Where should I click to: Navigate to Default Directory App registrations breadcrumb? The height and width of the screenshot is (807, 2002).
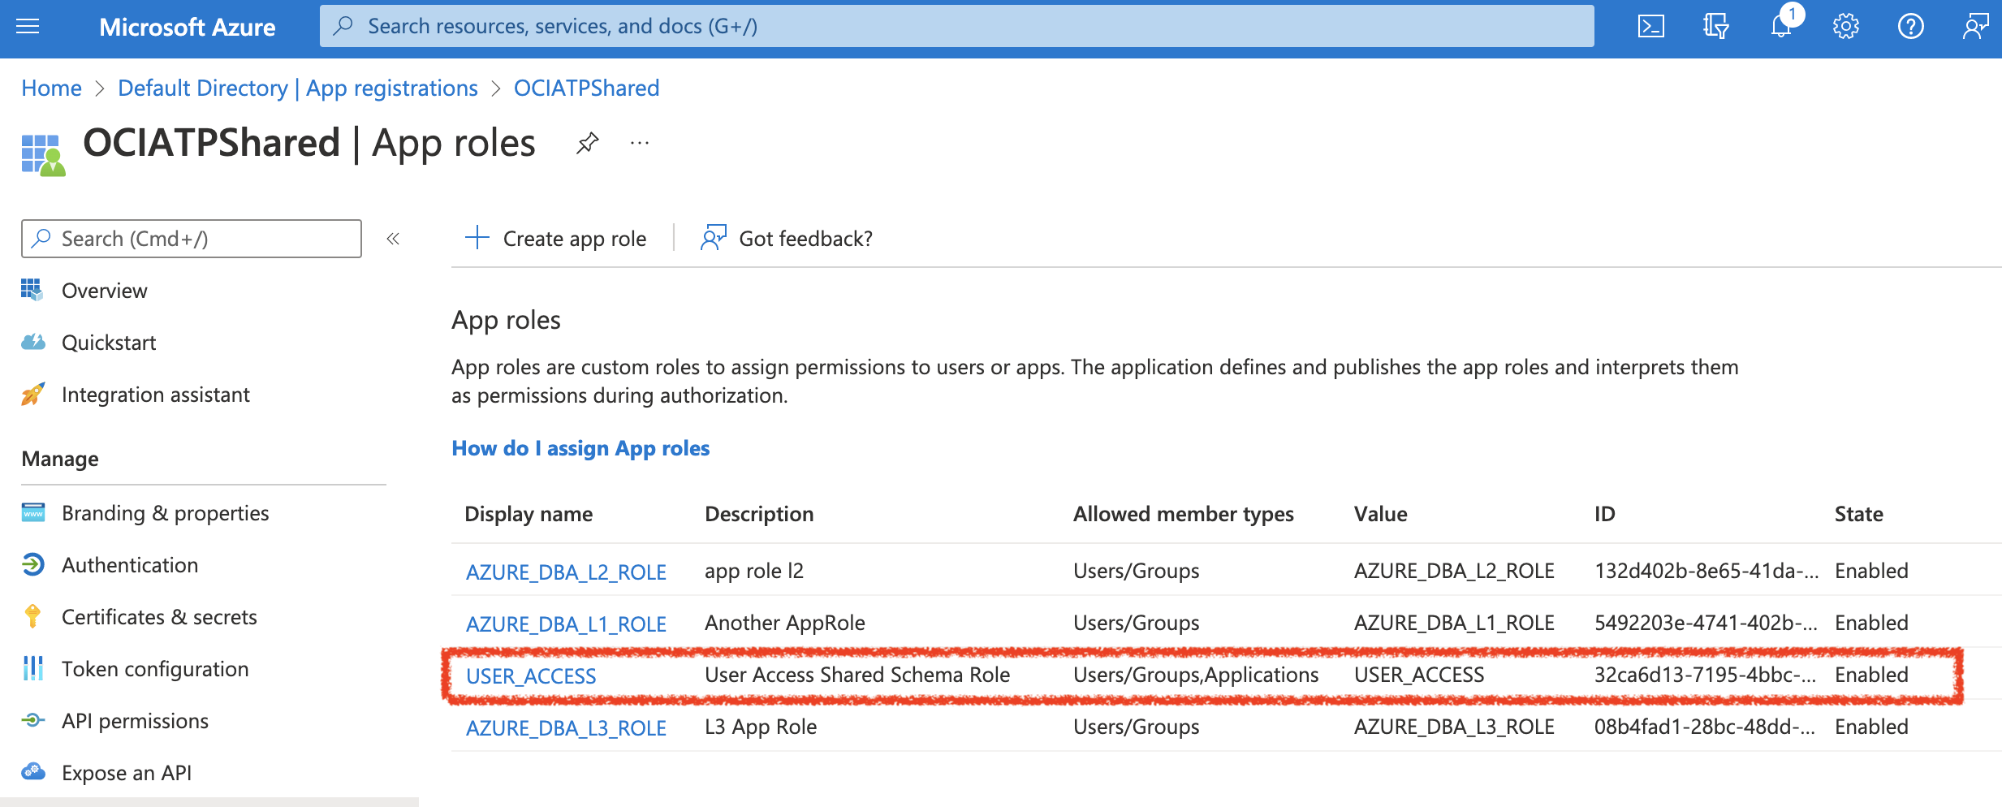coord(298,88)
